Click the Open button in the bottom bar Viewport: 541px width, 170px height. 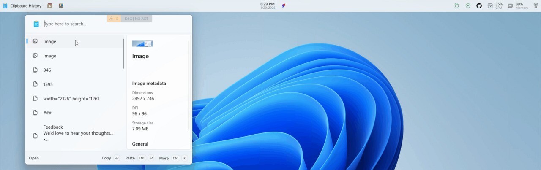coord(34,158)
